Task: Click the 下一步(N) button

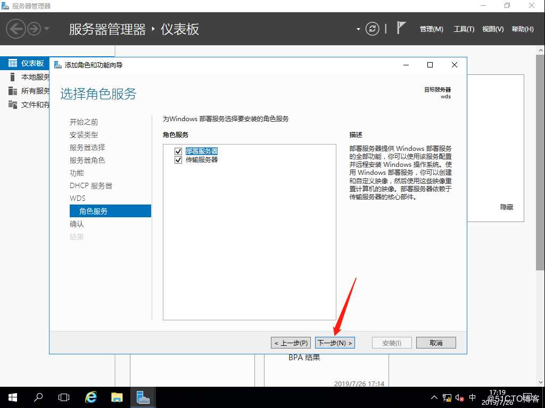Action: [335, 343]
